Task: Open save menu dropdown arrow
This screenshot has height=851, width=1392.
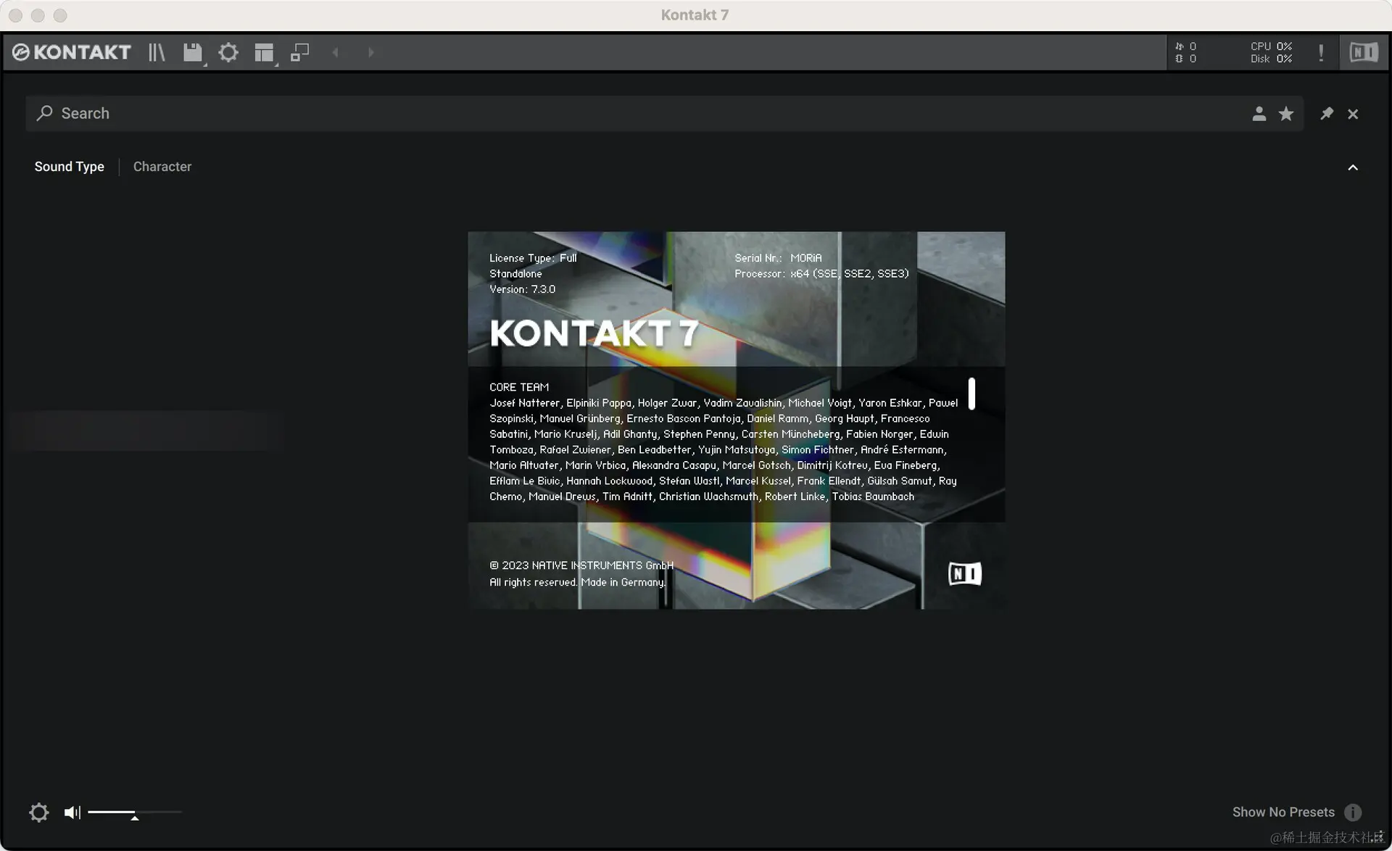Action: [x=205, y=65]
